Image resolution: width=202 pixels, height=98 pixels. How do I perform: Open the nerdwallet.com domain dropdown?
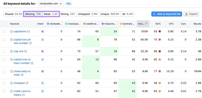51,4
